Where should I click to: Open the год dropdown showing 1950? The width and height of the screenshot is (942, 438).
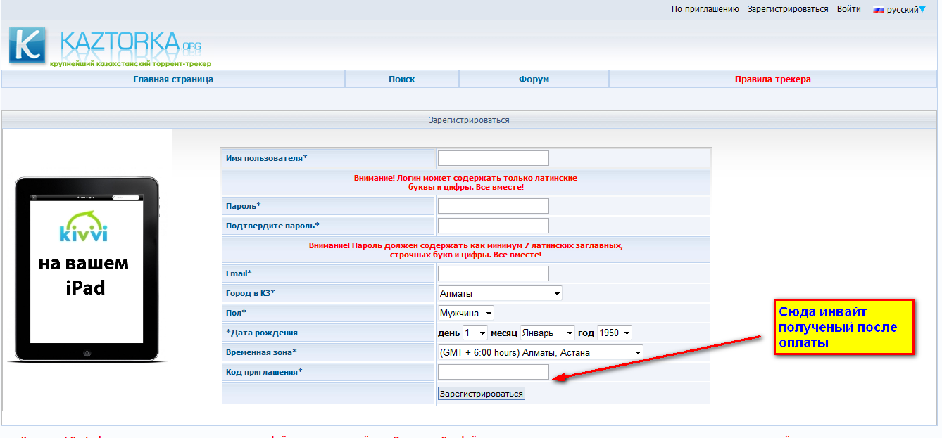pos(614,333)
